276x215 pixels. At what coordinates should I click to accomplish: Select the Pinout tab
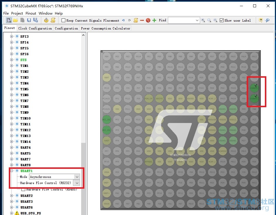coord(9,28)
